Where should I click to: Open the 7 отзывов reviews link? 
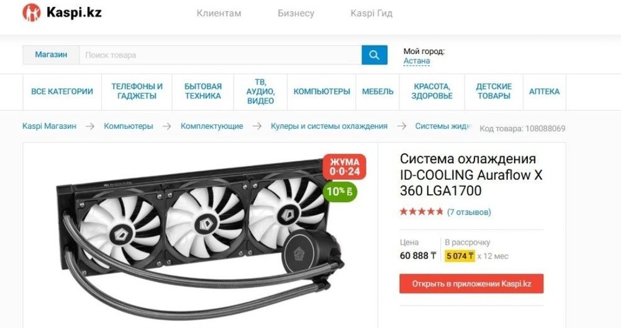[469, 212]
